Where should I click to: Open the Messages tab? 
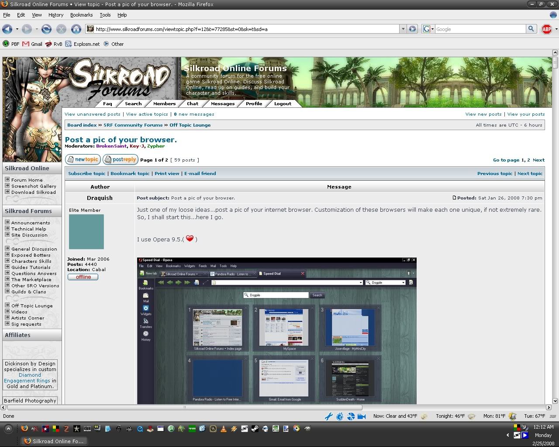[223, 104]
